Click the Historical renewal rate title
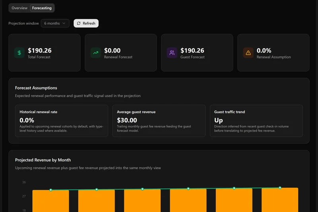 38,112
